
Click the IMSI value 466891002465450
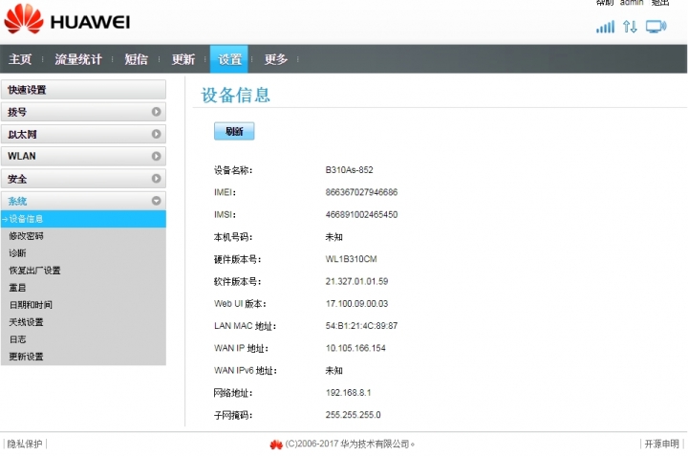361,214
